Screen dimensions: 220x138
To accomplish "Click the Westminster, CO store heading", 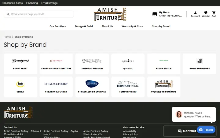I will click(x=97, y=133).
